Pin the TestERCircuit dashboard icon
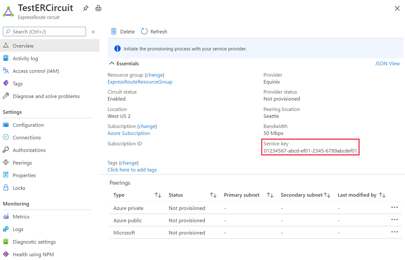The width and height of the screenshot is (405, 260). coord(86,8)
